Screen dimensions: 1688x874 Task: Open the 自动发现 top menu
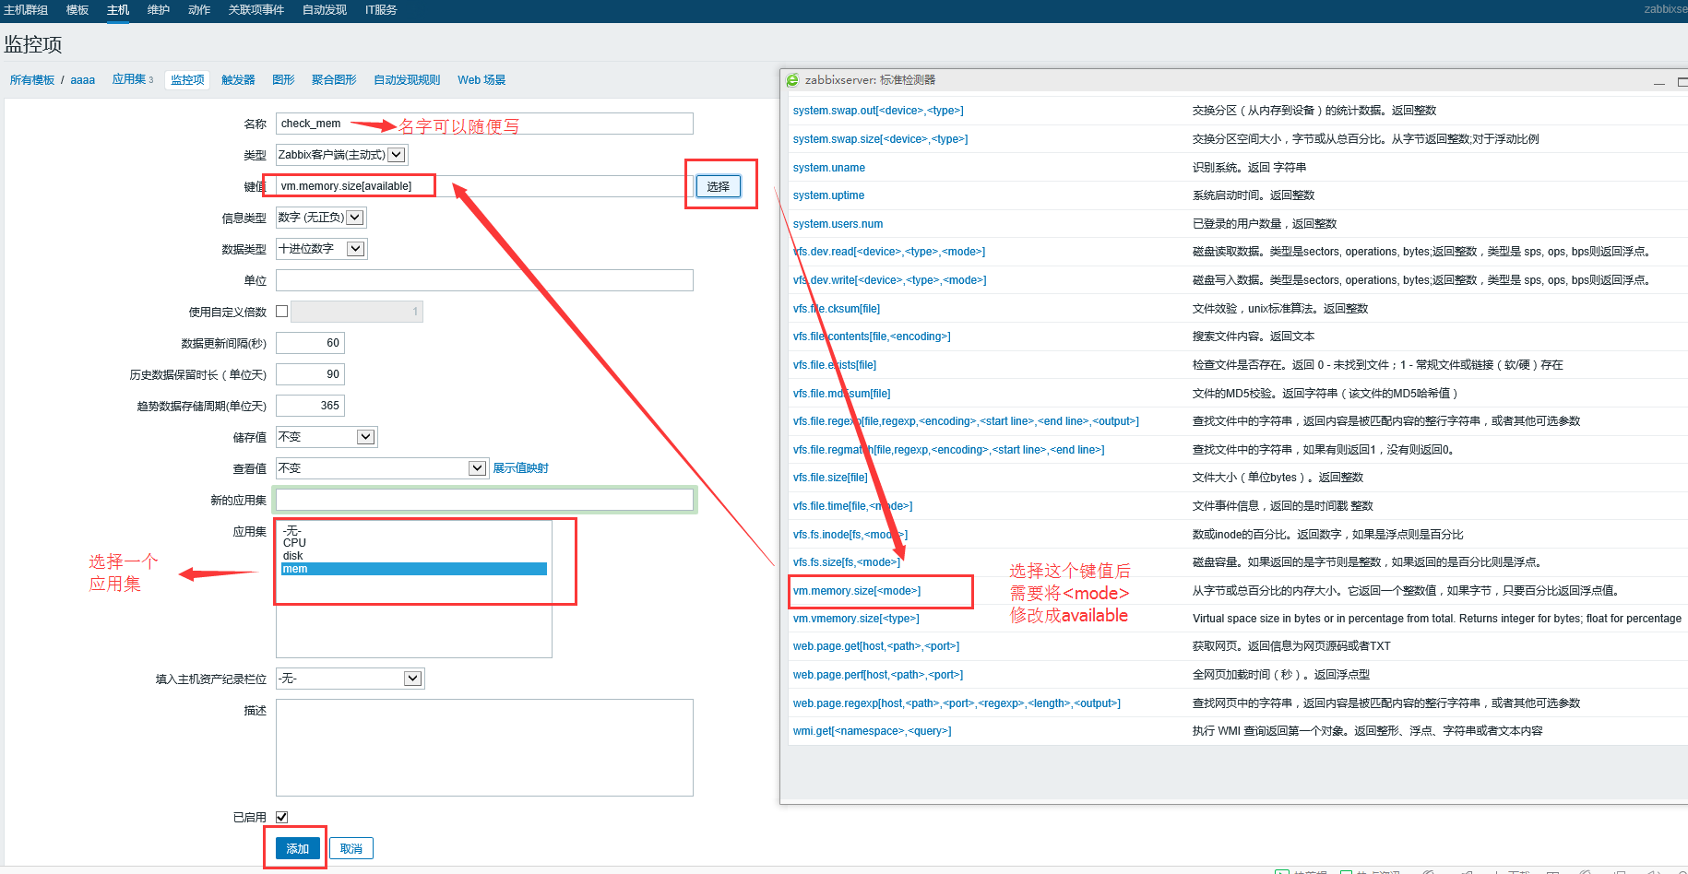pos(325,10)
